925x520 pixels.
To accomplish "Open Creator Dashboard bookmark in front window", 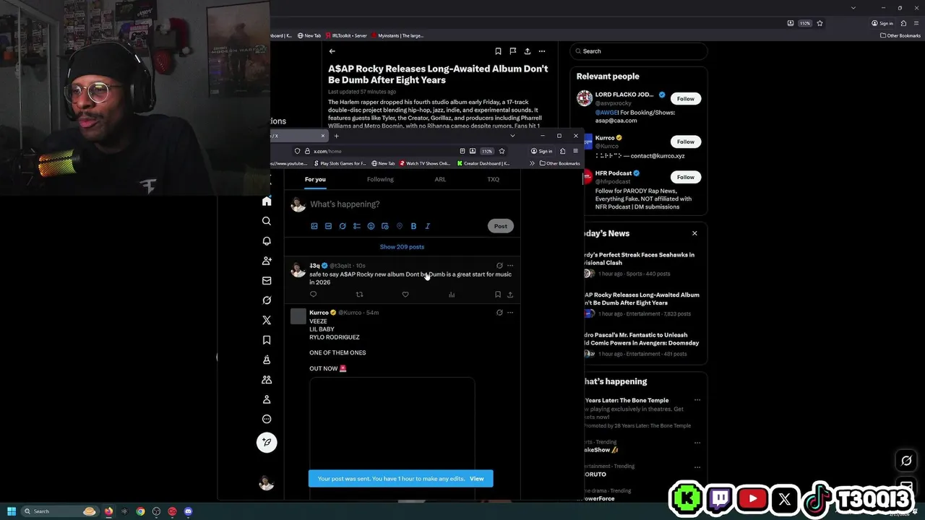I will pos(483,163).
